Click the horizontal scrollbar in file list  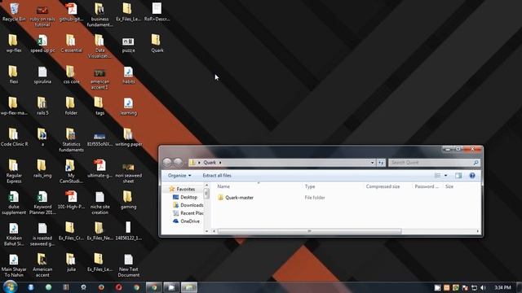(x=310, y=231)
